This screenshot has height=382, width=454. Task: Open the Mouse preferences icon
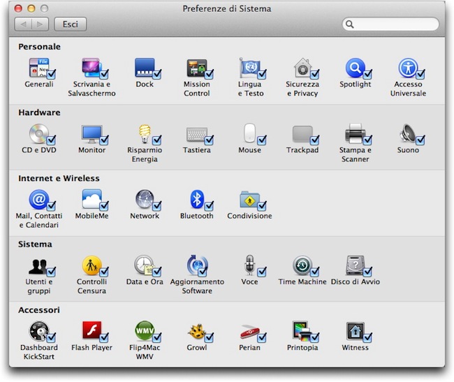click(249, 133)
